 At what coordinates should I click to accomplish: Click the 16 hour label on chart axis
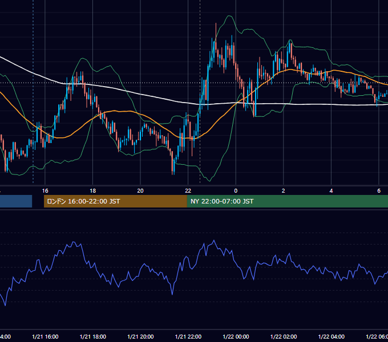tap(45, 191)
